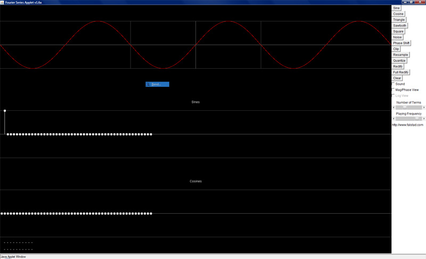Click the Sine waveform button
Viewport: 426px width, 259px height.
tap(396, 8)
